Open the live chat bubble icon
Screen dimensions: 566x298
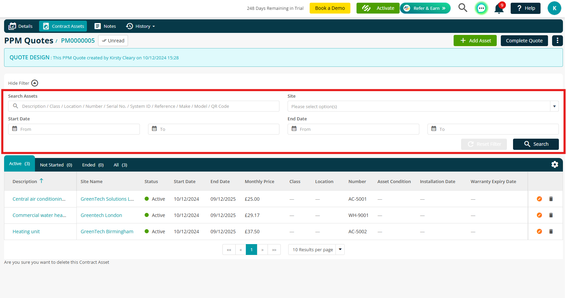click(481, 8)
